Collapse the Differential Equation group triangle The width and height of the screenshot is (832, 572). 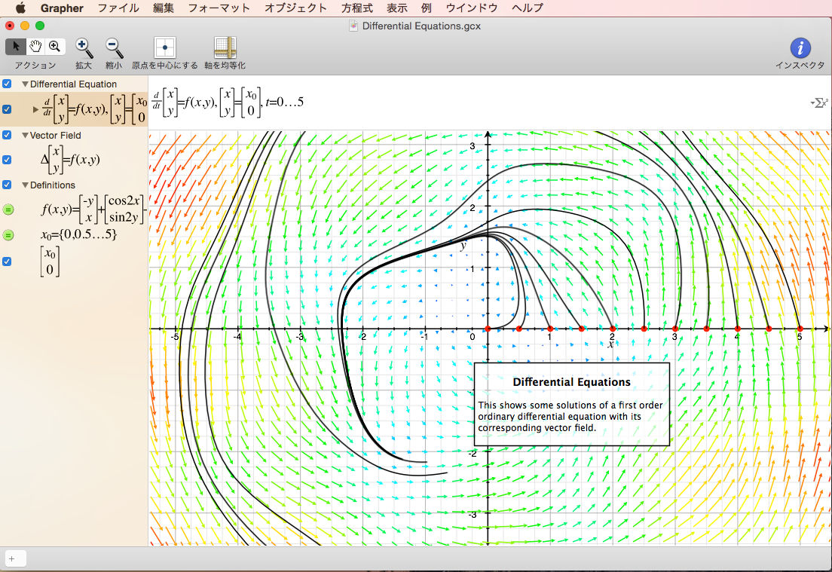(x=25, y=84)
